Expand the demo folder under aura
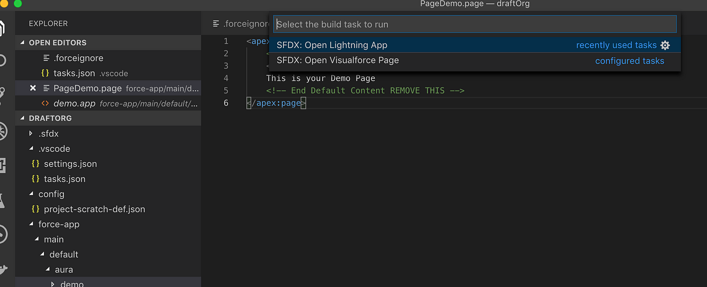Image resolution: width=707 pixels, height=287 pixels. click(53, 283)
